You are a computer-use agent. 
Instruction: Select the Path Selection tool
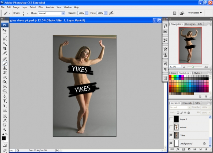[5, 106]
